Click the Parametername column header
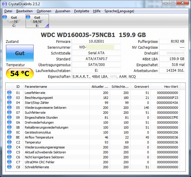Image resolution: width=191 pixels, height=177 pixels. (56, 87)
